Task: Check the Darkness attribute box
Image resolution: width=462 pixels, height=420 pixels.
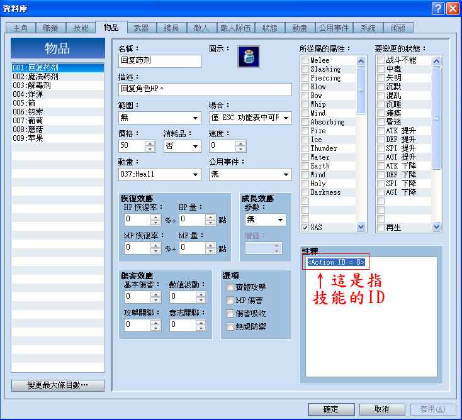Action: pos(305,192)
